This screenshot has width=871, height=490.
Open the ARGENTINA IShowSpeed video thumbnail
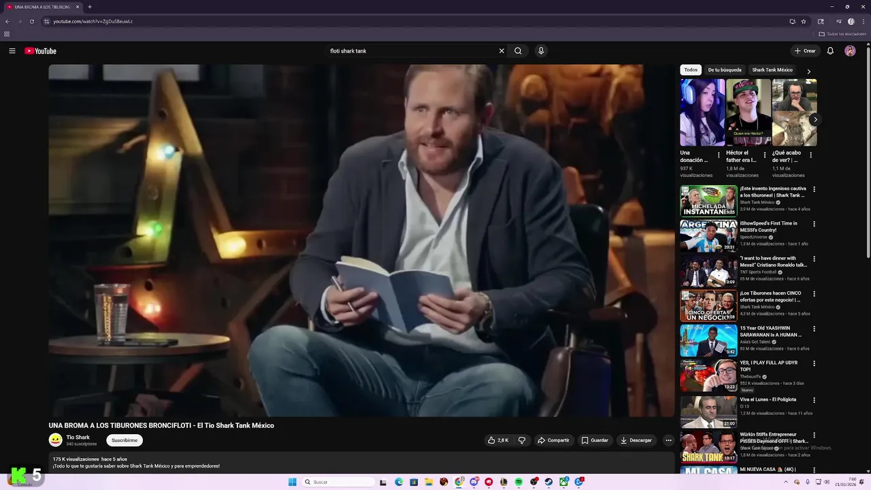[x=708, y=235]
